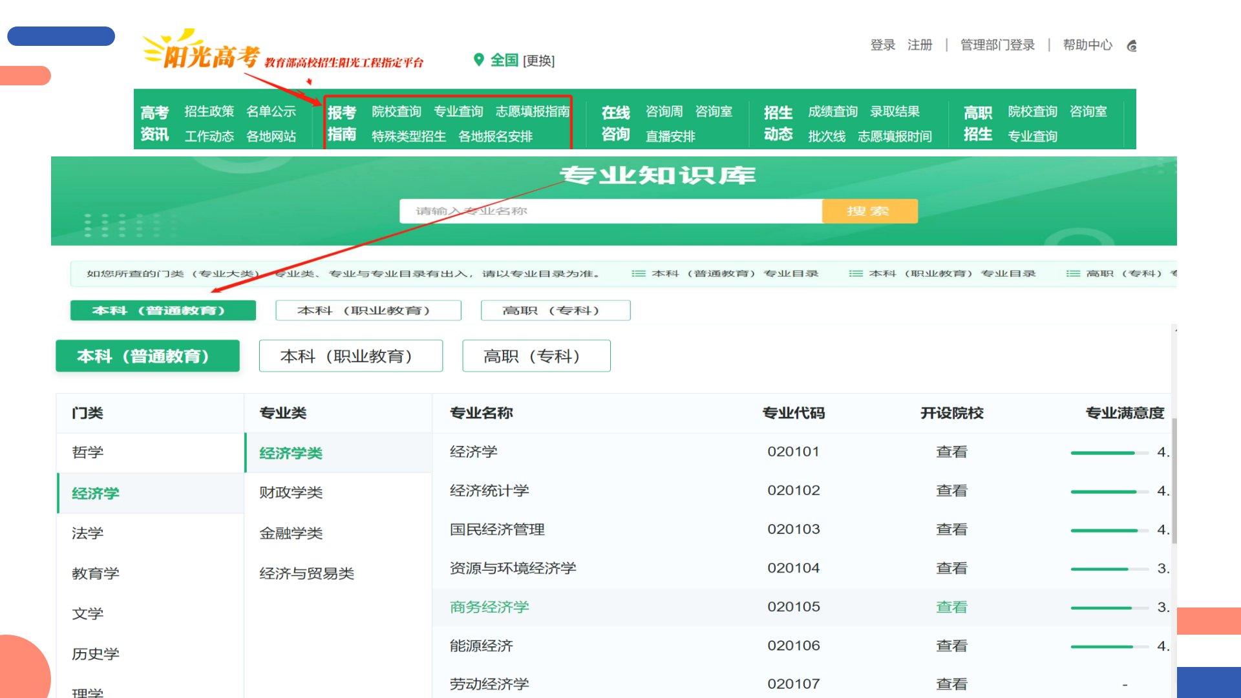Click list icon for 高职(专科)目录
The image size is (1241, 698).
1072,273
